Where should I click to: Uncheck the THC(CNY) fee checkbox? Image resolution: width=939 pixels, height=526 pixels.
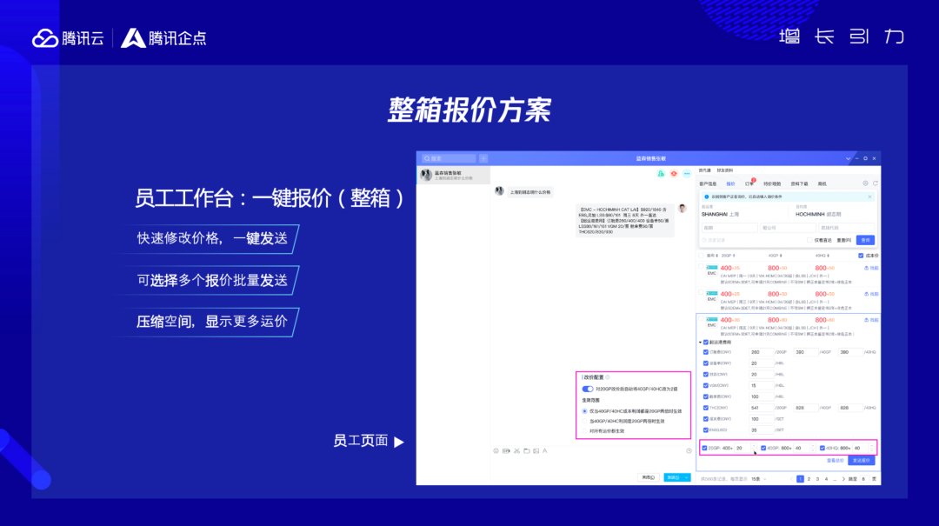click(x=705, y=408)
